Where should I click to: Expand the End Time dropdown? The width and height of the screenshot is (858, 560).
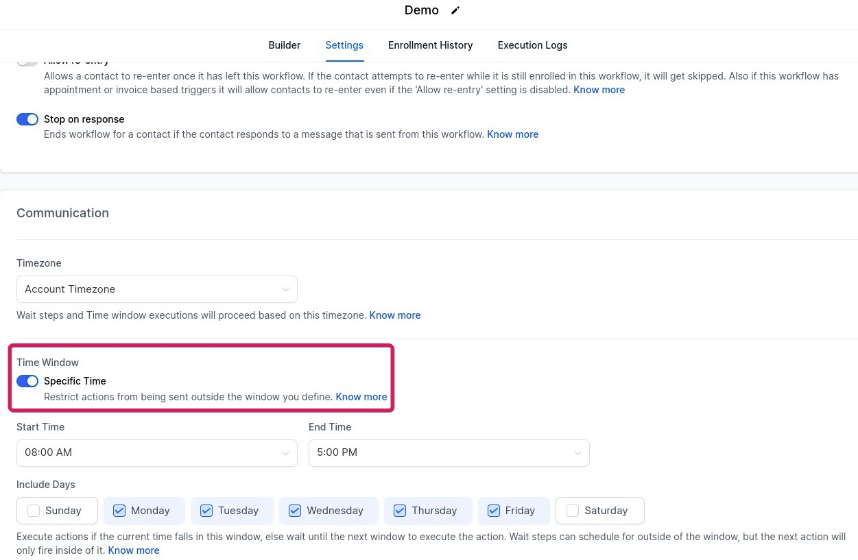coord(449,452)
